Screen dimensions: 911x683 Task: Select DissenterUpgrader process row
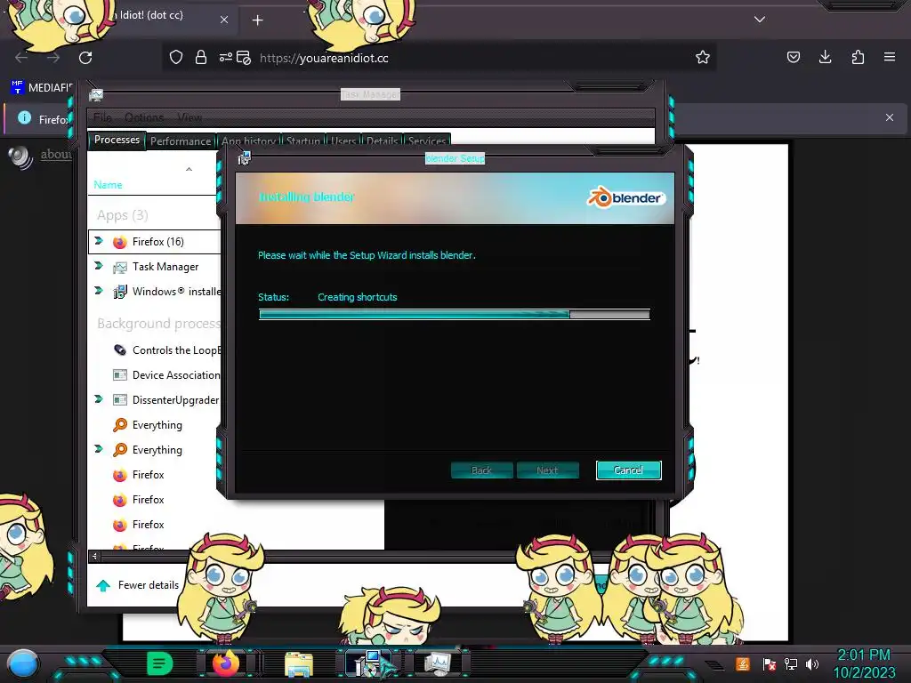pos(155,400)
